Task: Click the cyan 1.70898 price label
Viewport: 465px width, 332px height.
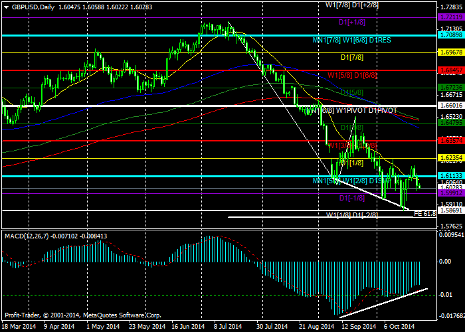Action: [x=451, y=35]
